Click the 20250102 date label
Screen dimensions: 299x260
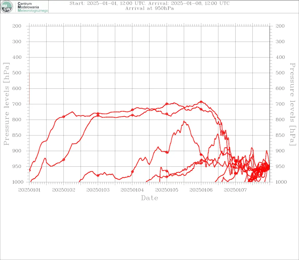click(64, 190)
